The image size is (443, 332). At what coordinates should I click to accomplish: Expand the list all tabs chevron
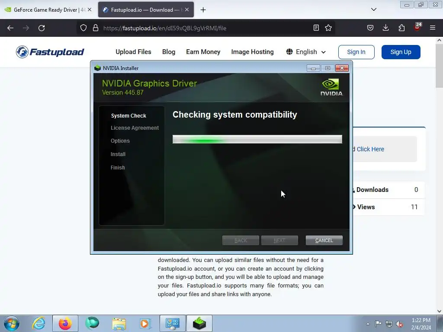click(x=374, y=10)
